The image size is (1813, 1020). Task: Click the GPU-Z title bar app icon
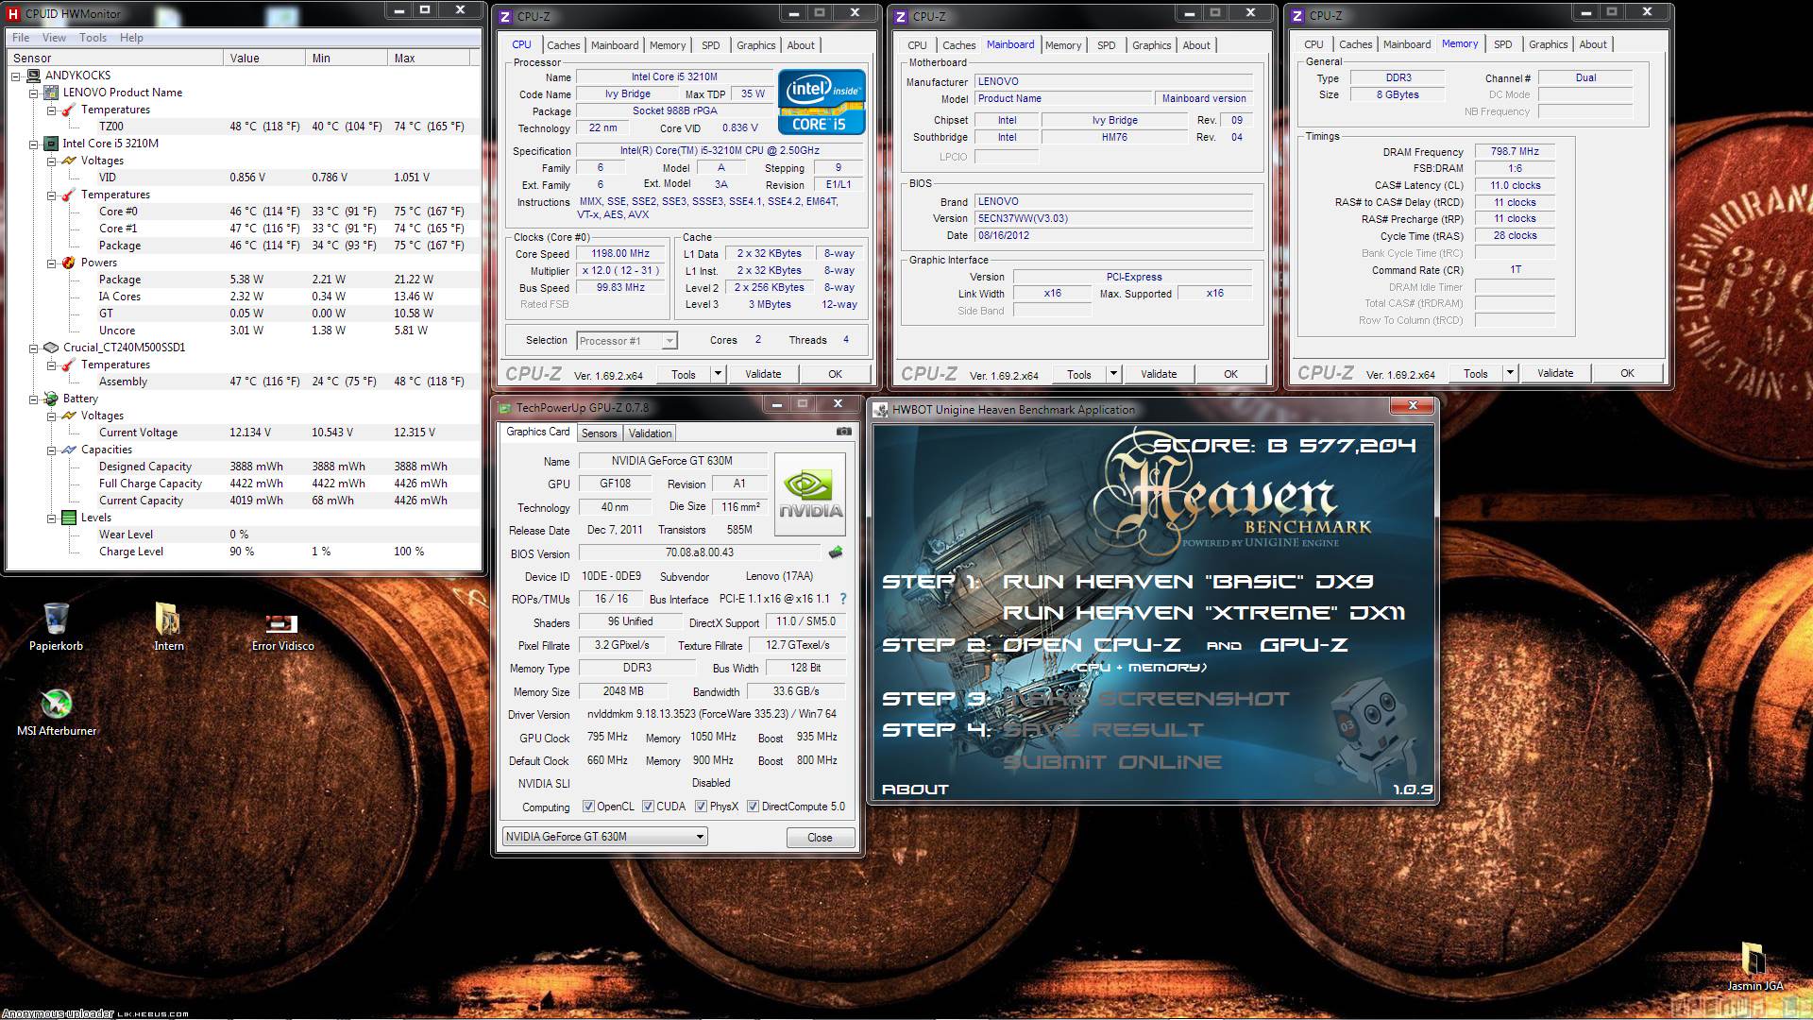[503, 408]
